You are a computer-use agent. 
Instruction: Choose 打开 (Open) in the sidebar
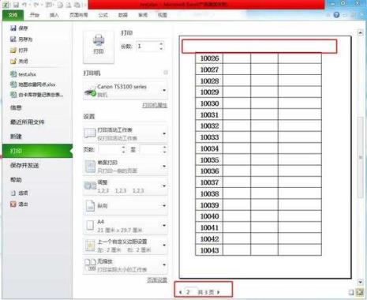[19, 50]
